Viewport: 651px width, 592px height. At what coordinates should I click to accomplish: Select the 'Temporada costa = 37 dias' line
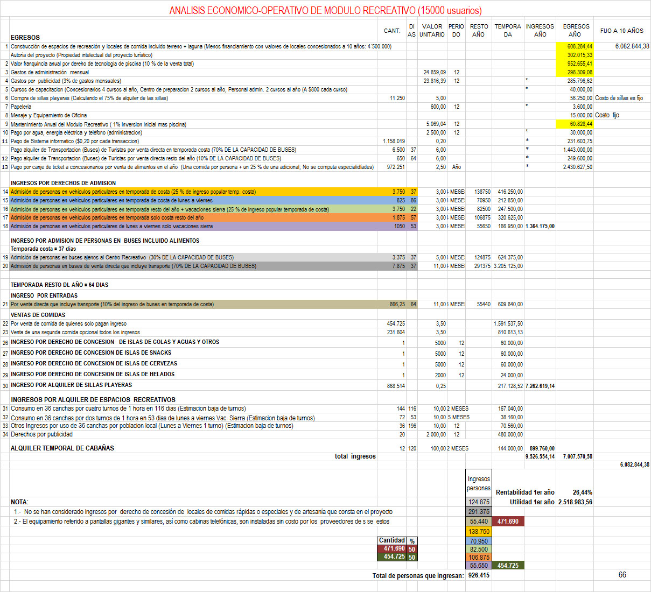click(43, 249)
